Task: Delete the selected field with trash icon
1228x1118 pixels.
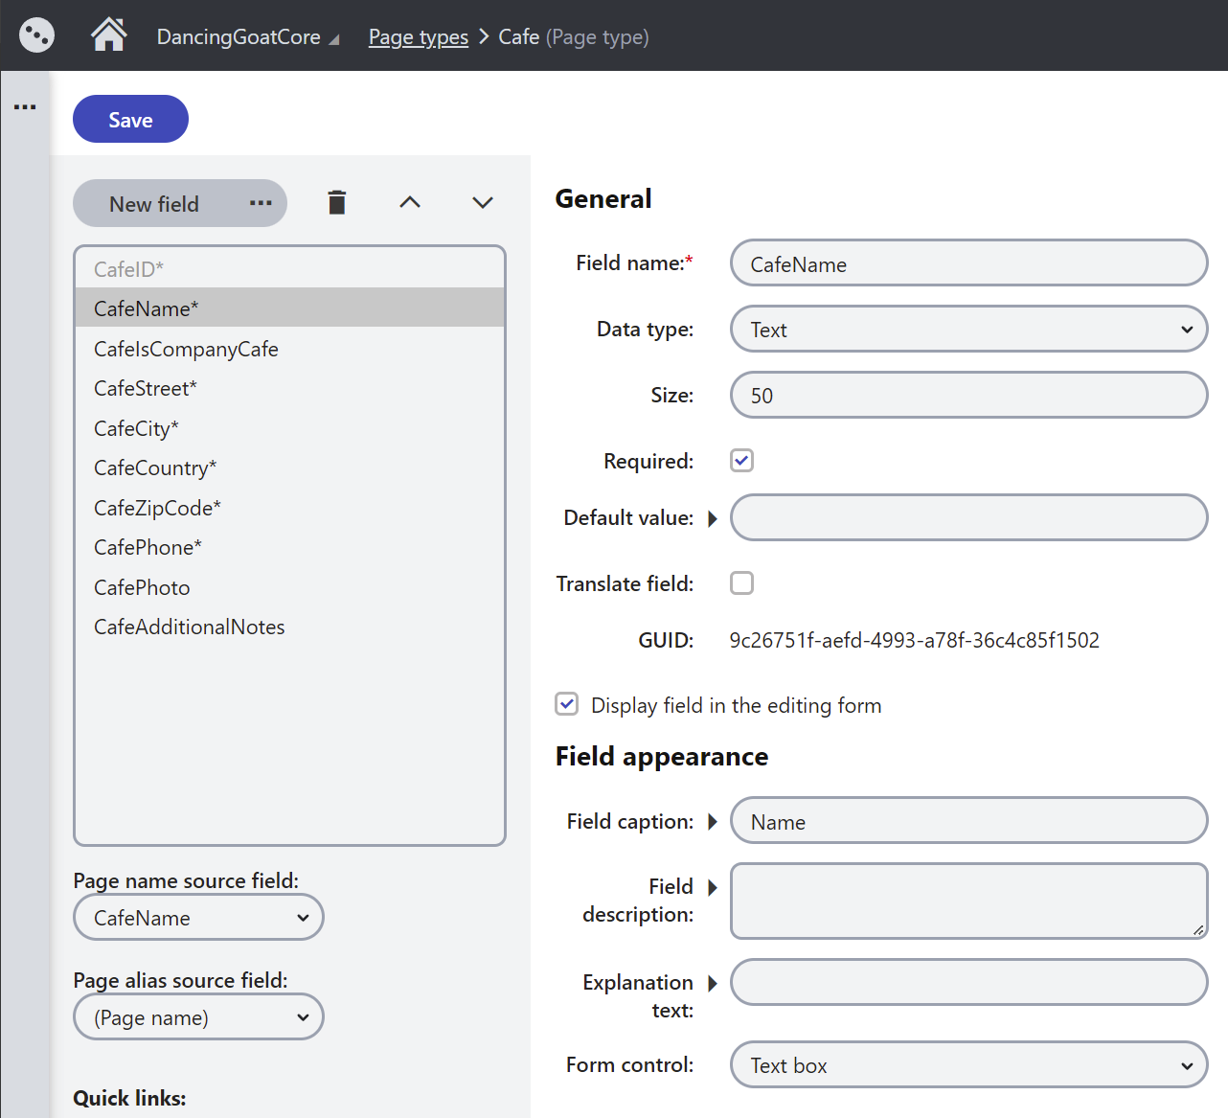Action: 337,202
